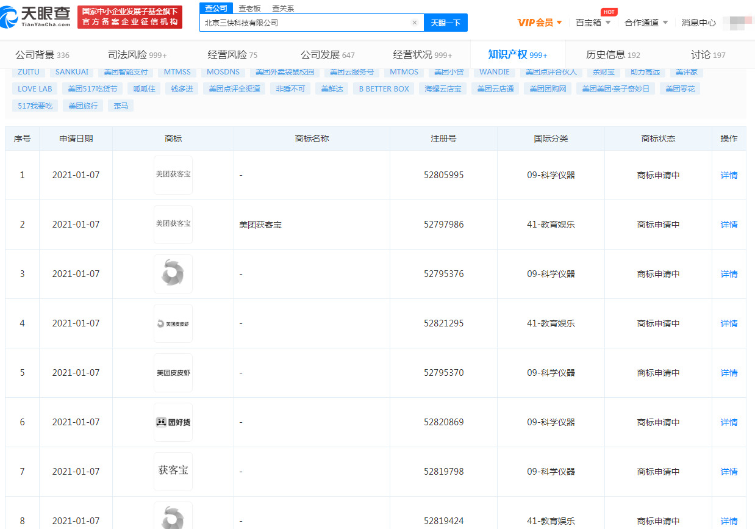View trademark image for registration 52795370
Image resolution: width=755 pixels, height=529 pixels.
173,373
